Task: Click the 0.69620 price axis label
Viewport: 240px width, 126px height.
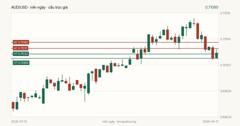Action: click(x=225, y=91)
